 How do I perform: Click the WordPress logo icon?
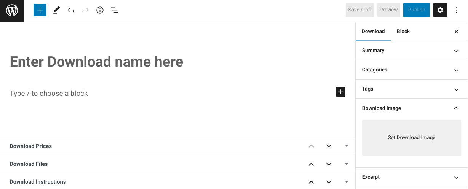pyautogui.click(x=12, y=11)
